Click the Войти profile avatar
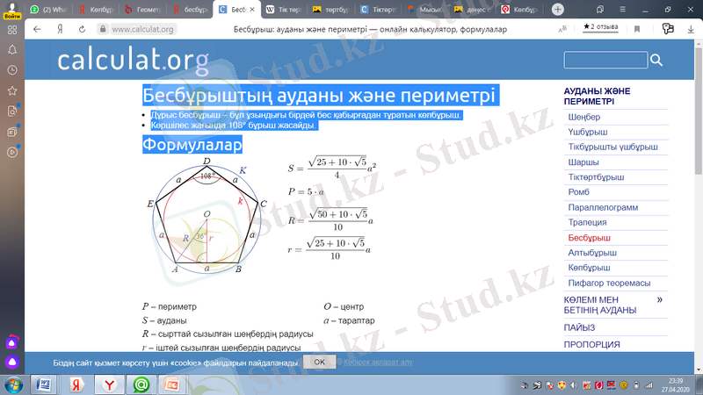 pos(12,11)
